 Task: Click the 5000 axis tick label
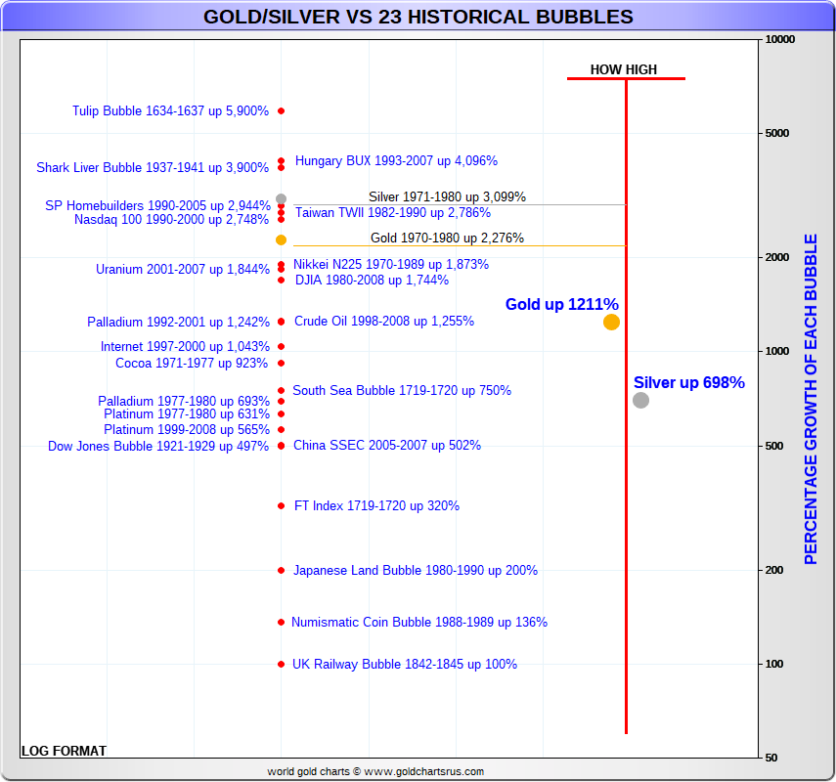[x=776, y=133]
